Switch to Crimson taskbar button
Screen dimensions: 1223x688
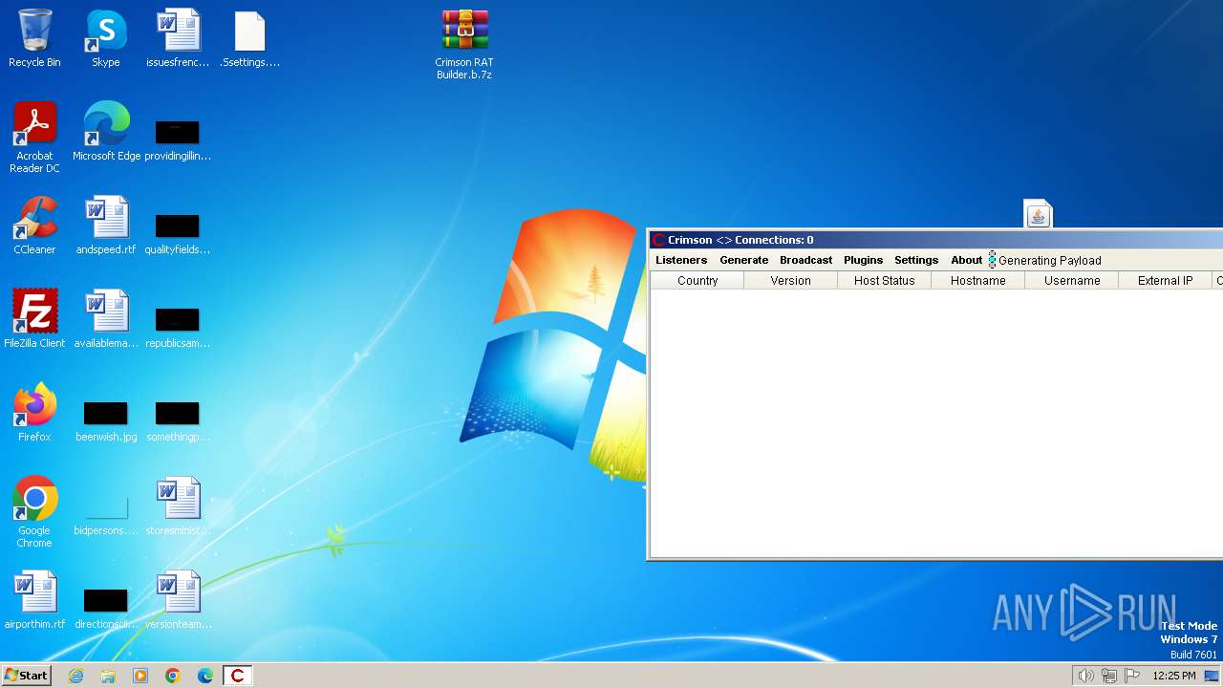coord(238,676)
